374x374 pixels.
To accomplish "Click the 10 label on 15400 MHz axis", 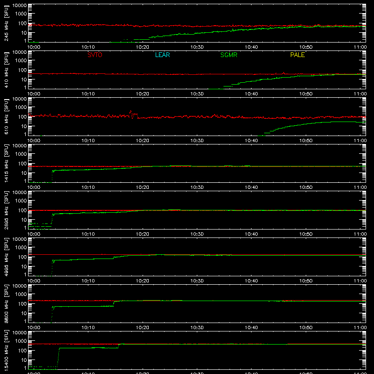I will (24, 360).
